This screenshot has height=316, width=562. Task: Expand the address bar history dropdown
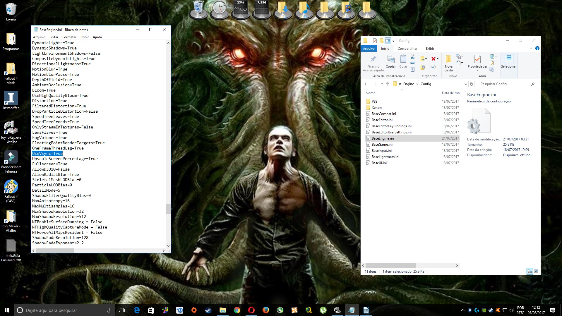click(x=465, y=84)
